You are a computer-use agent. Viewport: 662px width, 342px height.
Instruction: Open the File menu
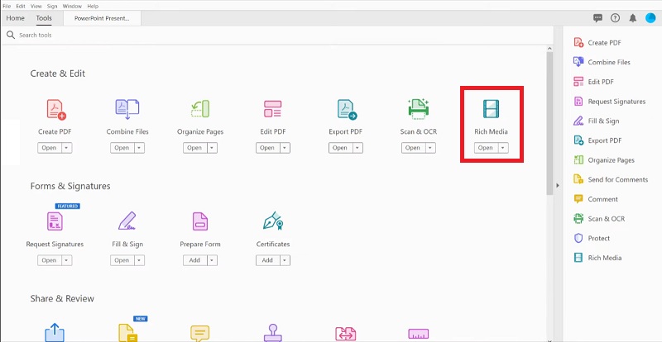[7, 6]
